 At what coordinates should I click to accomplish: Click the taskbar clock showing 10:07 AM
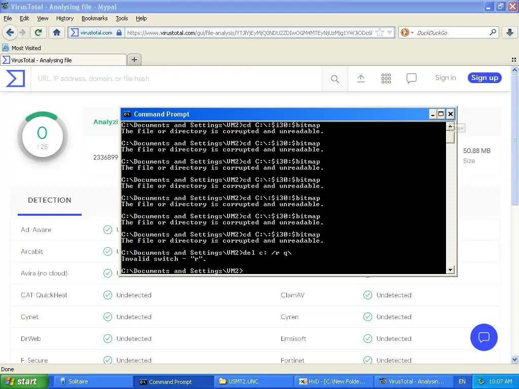coord(500,381)
